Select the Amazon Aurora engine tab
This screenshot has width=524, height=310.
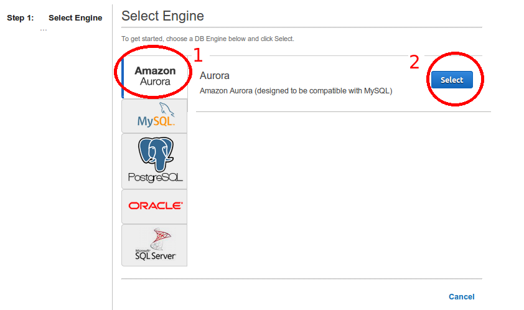coord(155,76)
